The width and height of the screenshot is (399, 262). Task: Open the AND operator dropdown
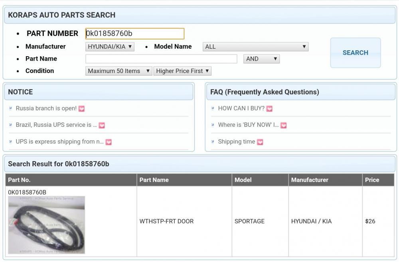click(x=261, y=59)
